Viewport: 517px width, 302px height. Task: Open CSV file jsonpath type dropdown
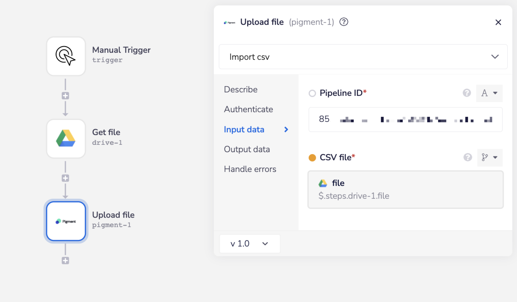click(490, 157)
